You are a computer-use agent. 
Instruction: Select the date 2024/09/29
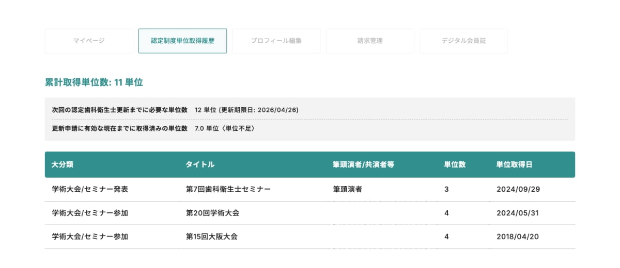tap(518, 189)
